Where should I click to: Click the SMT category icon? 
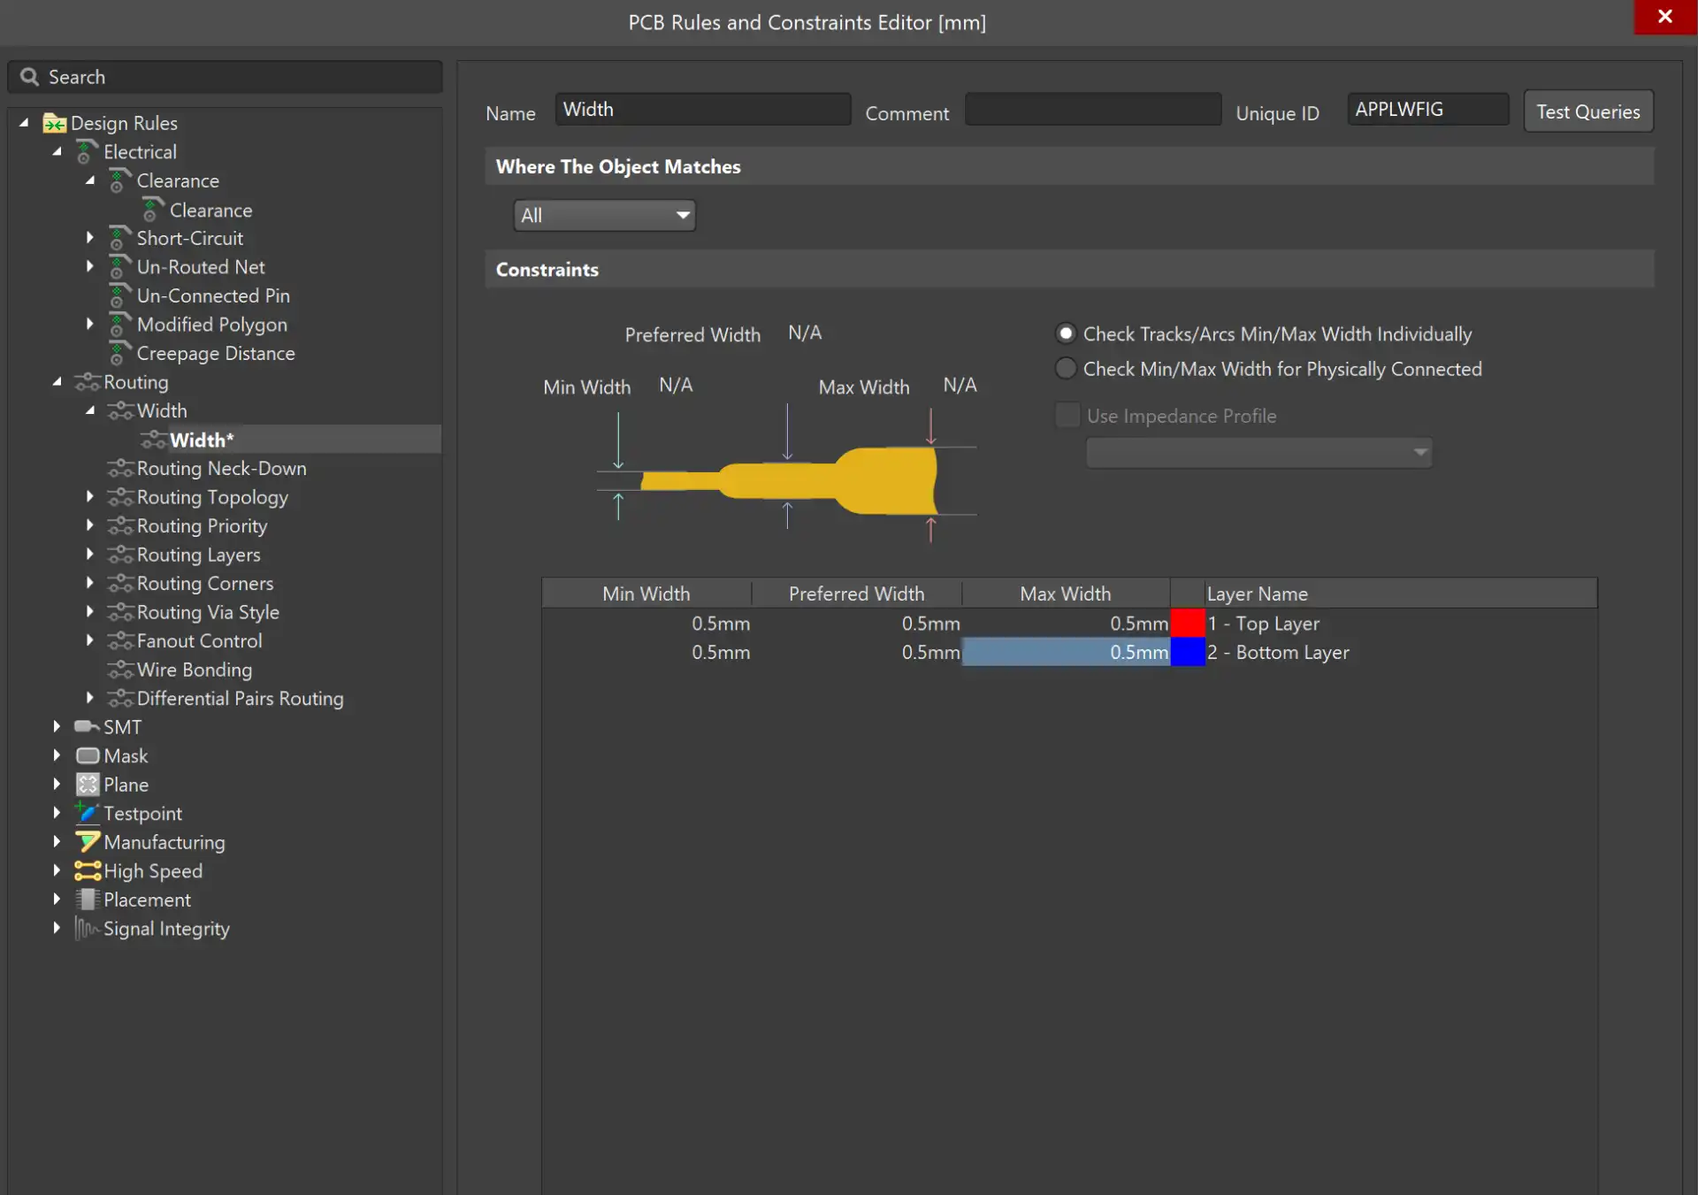(87, 727)
